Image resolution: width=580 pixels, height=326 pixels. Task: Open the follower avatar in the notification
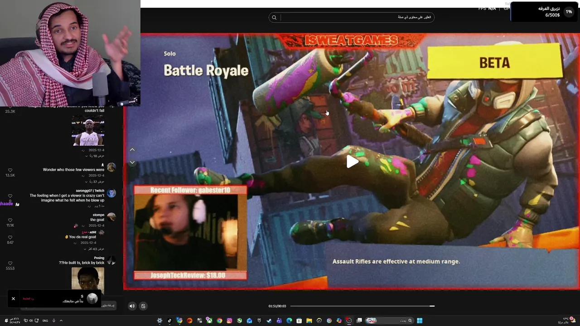coord(92,298)
